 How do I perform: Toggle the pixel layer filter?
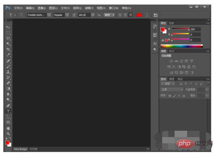pyautogui.click(x=181, y=84)
